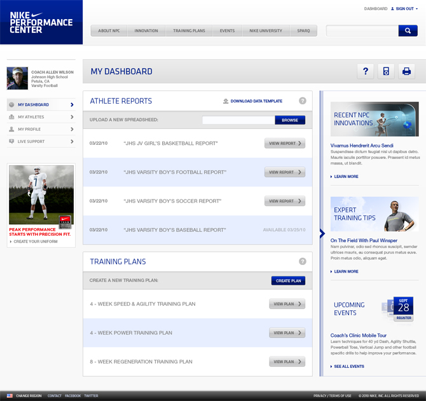Click Learn More under NPC Innovations
This screenshot has width=426, height=401.
click(x=346, y=177)
